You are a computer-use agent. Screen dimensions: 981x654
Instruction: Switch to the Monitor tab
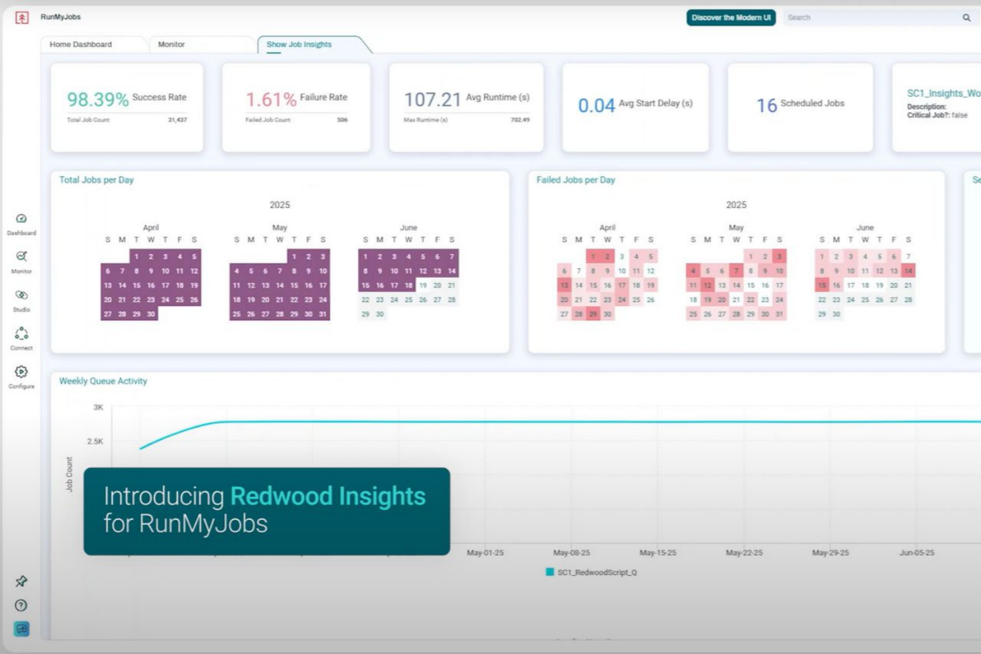[x=171, y=44]
